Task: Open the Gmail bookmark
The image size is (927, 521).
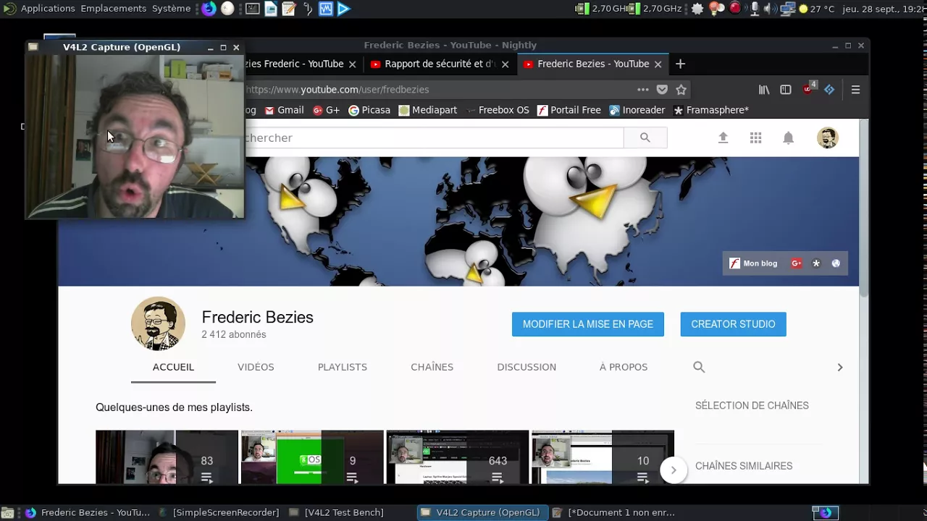Action: (284, 110)
